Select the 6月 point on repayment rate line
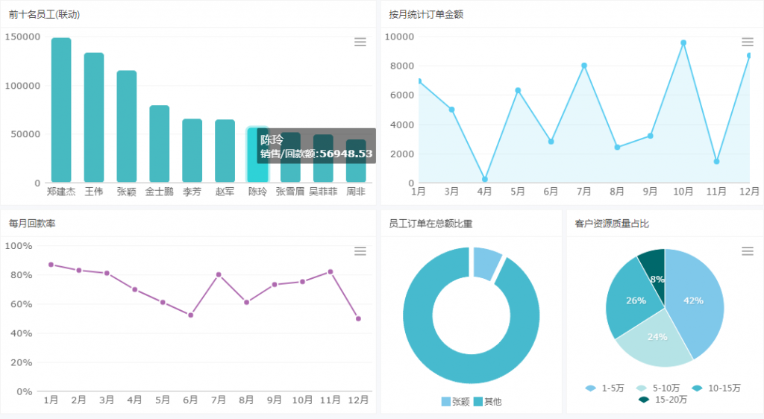Screen dimensions: 764x419 [x=191, y=315]
